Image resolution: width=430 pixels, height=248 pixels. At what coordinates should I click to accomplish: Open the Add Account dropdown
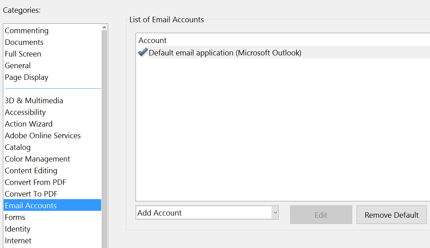coord(205,213)
